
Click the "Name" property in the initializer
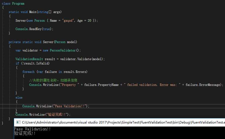[x=53, y=21]
